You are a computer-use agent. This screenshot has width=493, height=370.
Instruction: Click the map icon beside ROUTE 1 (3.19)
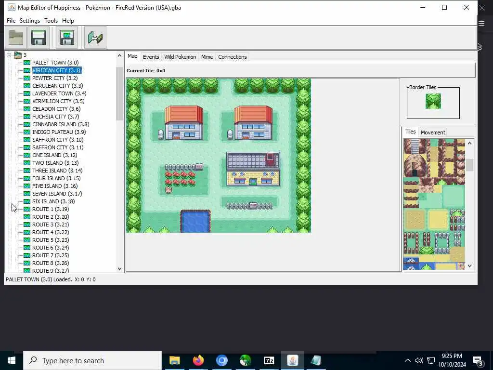click(27, 209)
